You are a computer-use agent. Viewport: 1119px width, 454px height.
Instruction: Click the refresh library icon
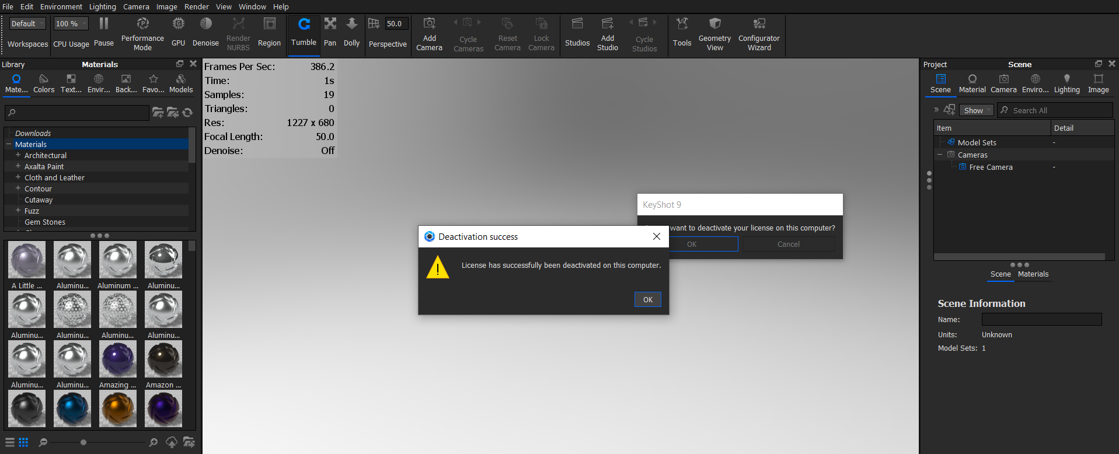187,113
